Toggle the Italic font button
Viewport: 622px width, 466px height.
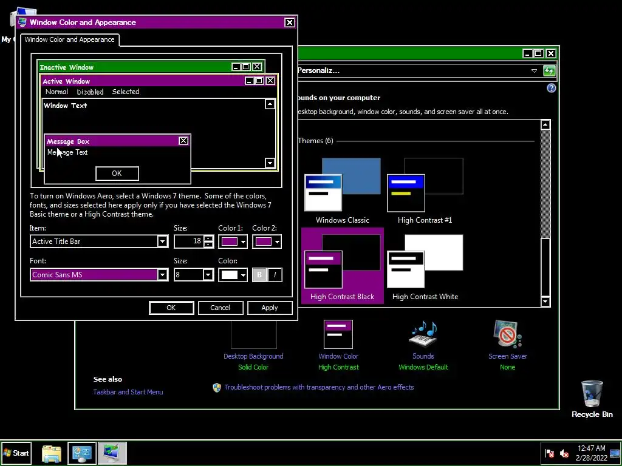point(275,275)
